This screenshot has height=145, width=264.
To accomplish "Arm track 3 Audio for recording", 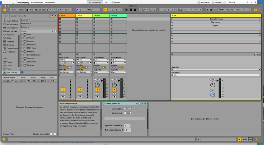I will coord(97,97).
